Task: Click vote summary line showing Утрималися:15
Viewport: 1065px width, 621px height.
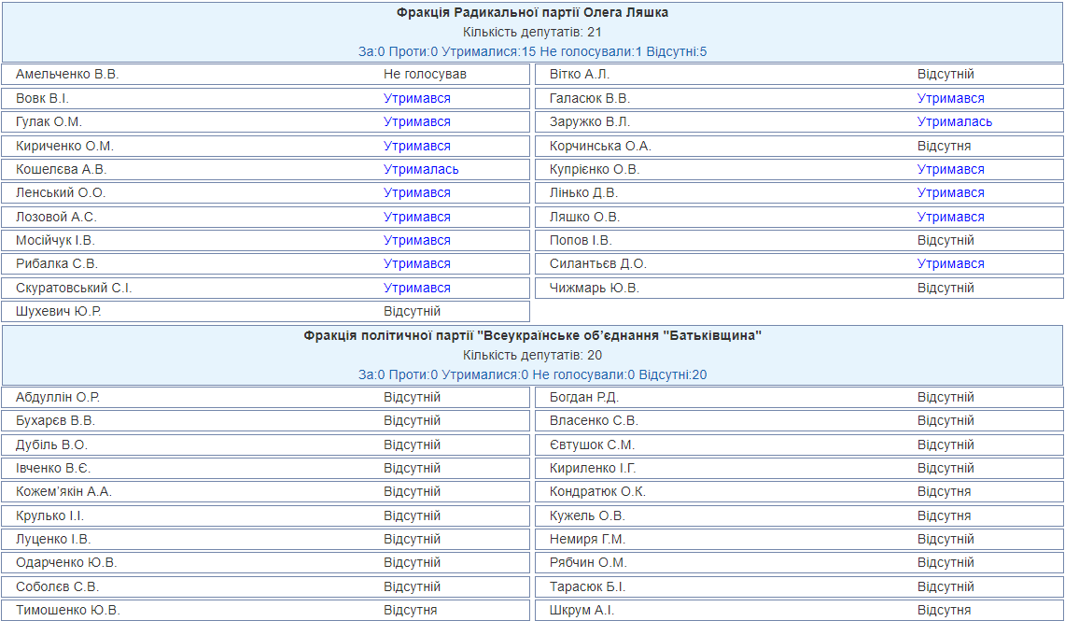Action: pyautogui.click(x=532, y=51)
